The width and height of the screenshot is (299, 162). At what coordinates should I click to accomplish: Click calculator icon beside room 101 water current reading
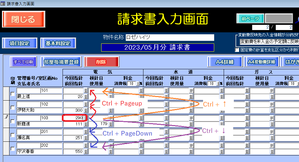click(166, 90)
